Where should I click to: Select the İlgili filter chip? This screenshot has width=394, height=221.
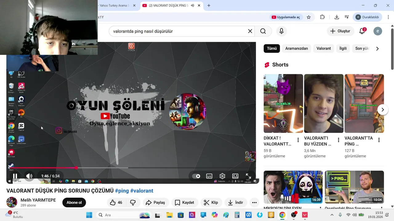click(343, 48)
